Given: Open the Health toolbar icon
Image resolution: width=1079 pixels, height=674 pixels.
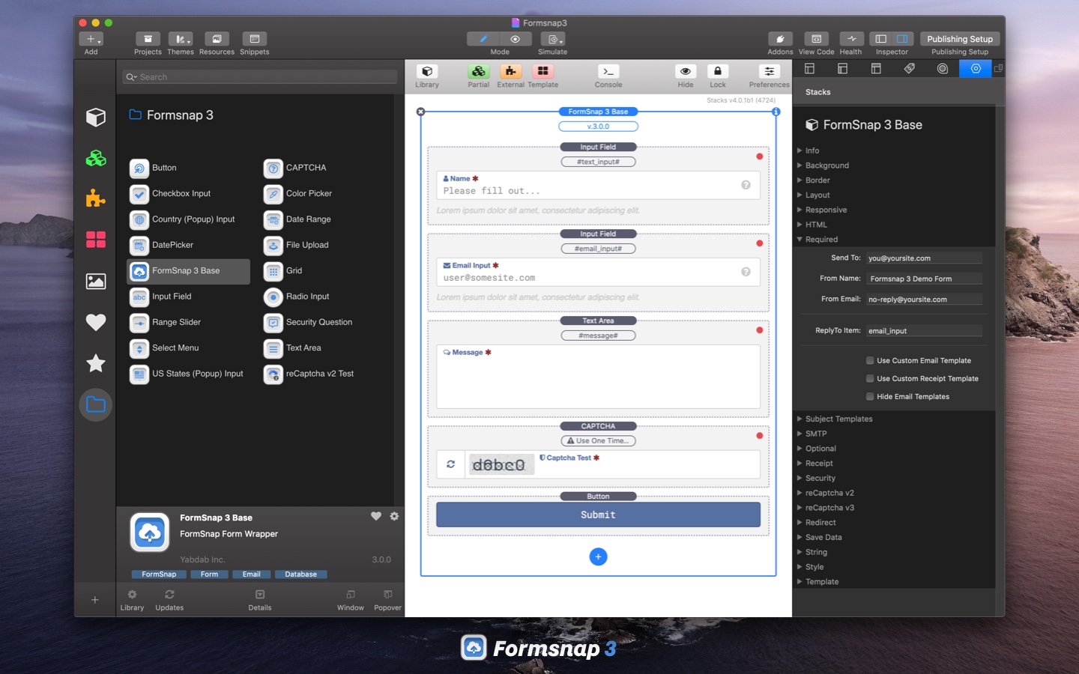Looking at the screenshot, I should (851, 39).
